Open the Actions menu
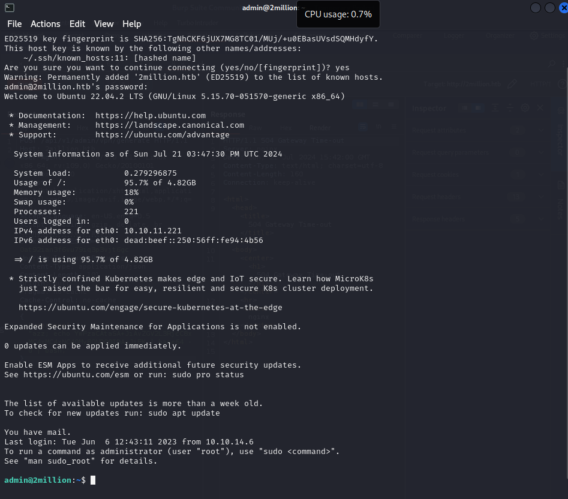Viewport: 568px width, 499px height. pos(45,24)
